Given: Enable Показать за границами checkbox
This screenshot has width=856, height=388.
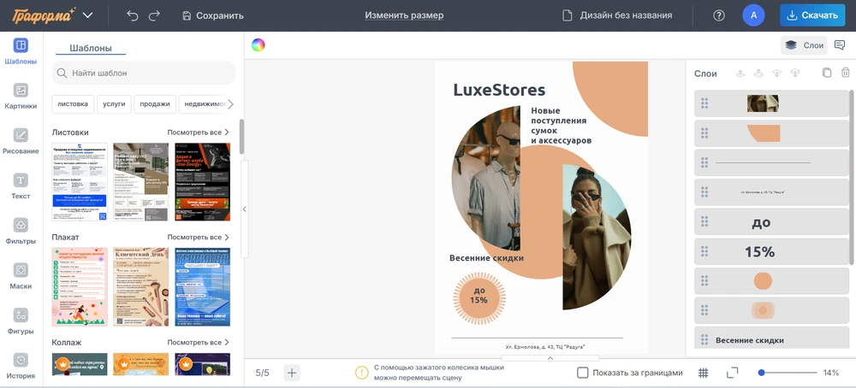Looking at the screenshot, I should click(x=583, y=373).
